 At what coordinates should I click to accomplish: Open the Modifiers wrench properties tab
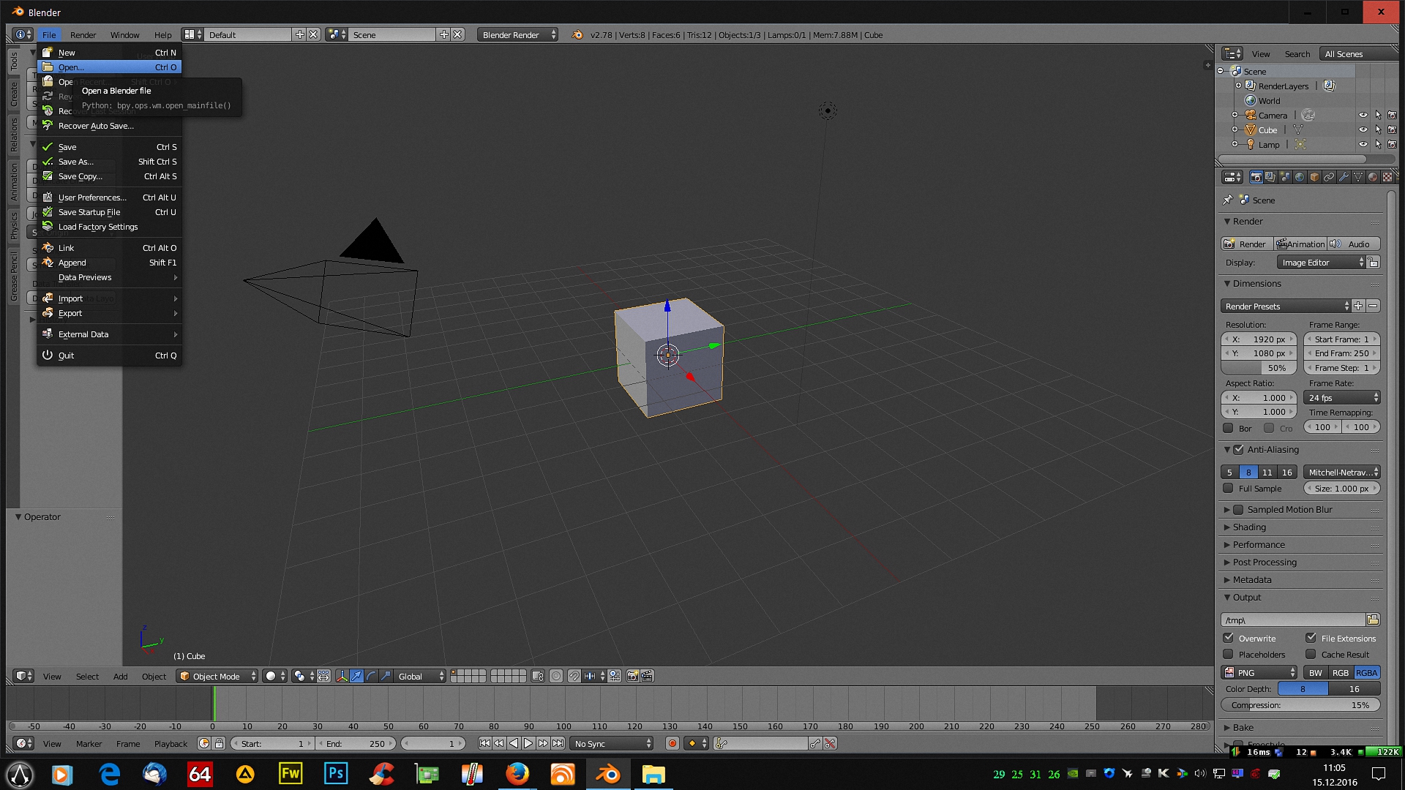click(x=1344, y=177)
